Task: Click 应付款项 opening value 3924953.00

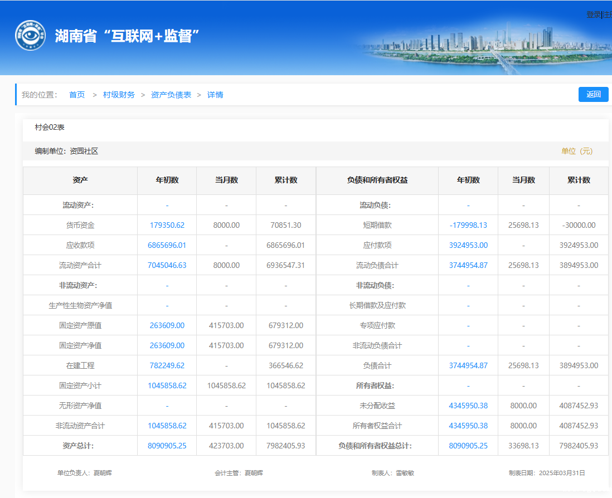Action: click(x=468, y=245)
